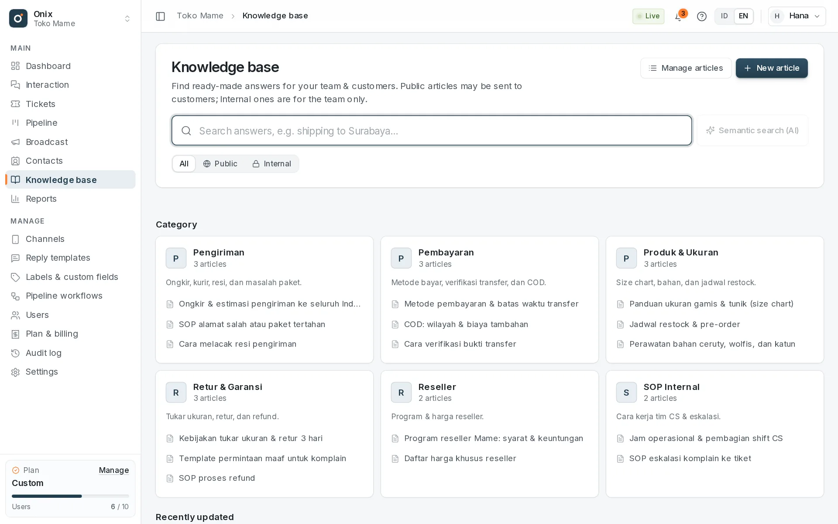Open Users in sidebar
The height and width of the screenshot is (524, 838).
[x=70, y=315]
